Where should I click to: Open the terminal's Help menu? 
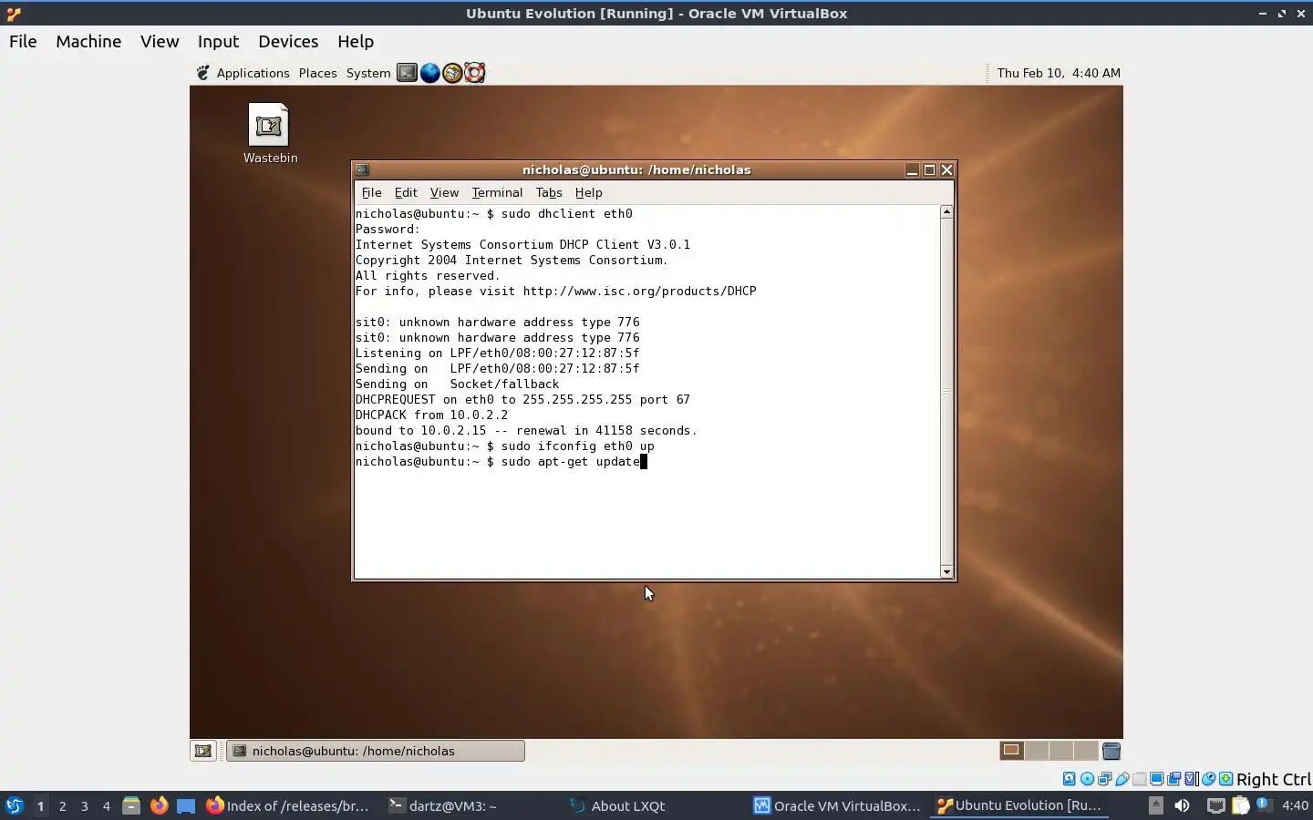[x=588, y=192]
